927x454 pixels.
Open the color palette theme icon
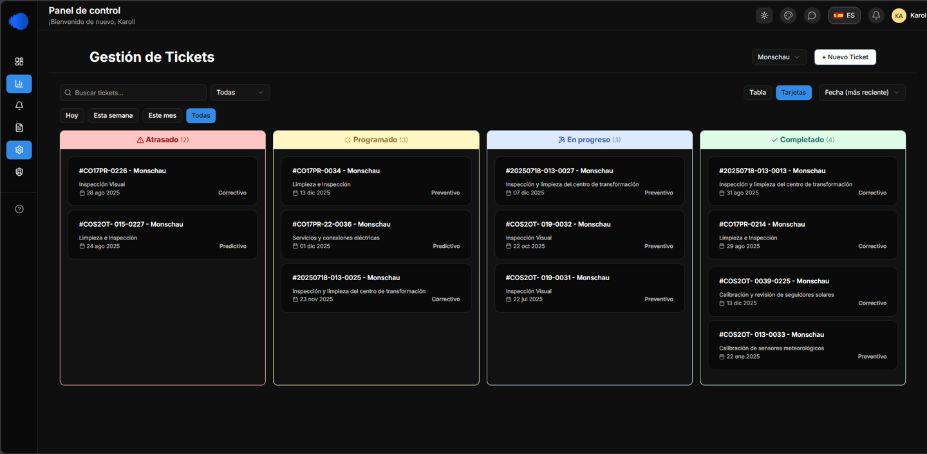[x=788, y=15]
